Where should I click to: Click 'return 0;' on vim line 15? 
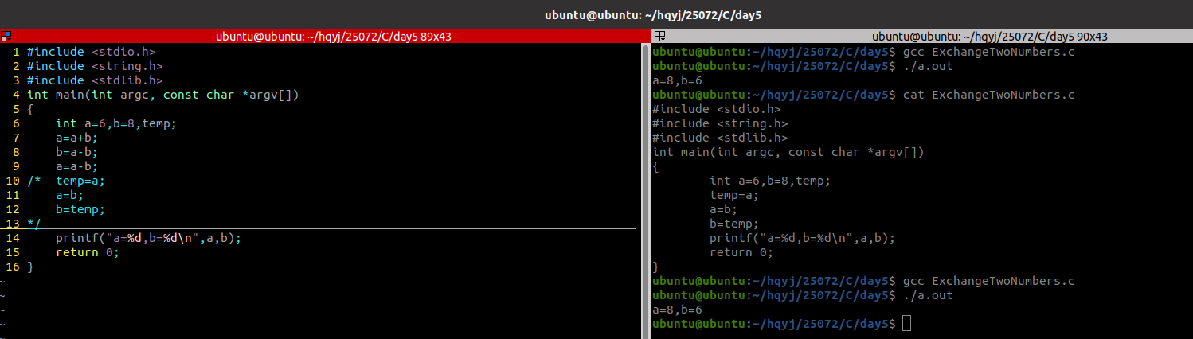[88, 252]
